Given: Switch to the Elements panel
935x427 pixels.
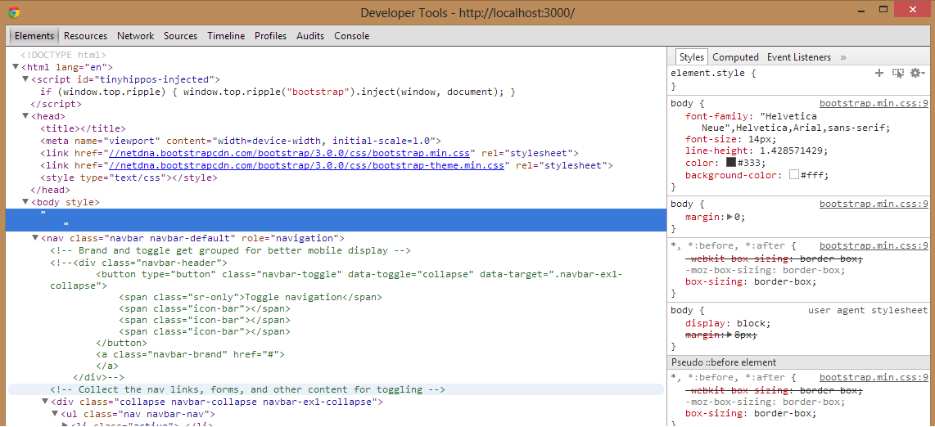Looking at the screenshot, I should (34, 36).
